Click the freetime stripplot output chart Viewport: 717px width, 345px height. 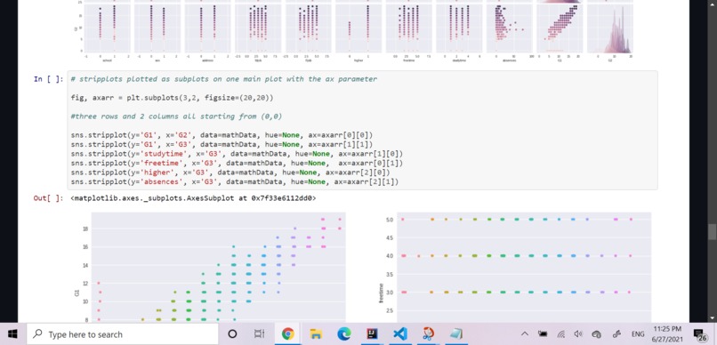pyautogui.click(x=524, y=267)
